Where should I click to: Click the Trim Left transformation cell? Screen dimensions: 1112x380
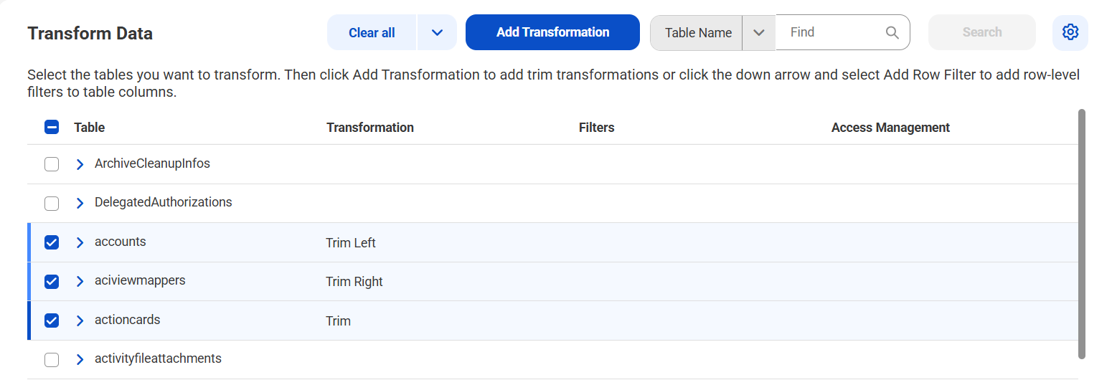pos(351,243)
